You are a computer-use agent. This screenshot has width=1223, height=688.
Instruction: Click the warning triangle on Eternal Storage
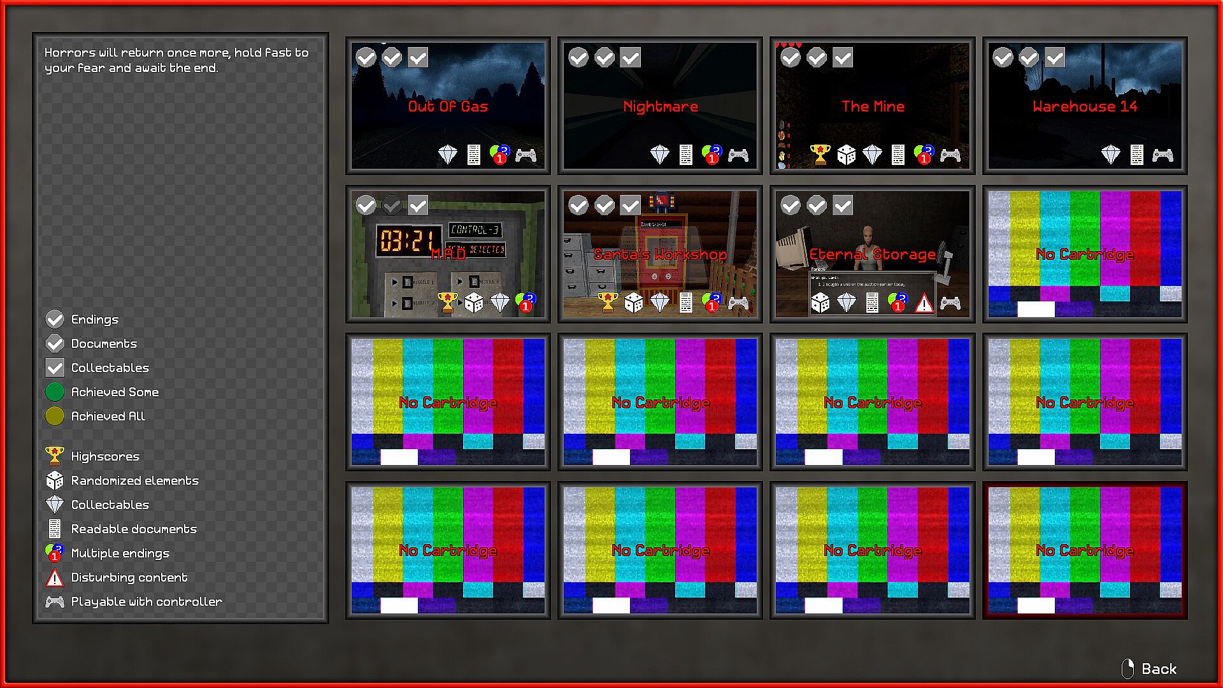(924, 303)
